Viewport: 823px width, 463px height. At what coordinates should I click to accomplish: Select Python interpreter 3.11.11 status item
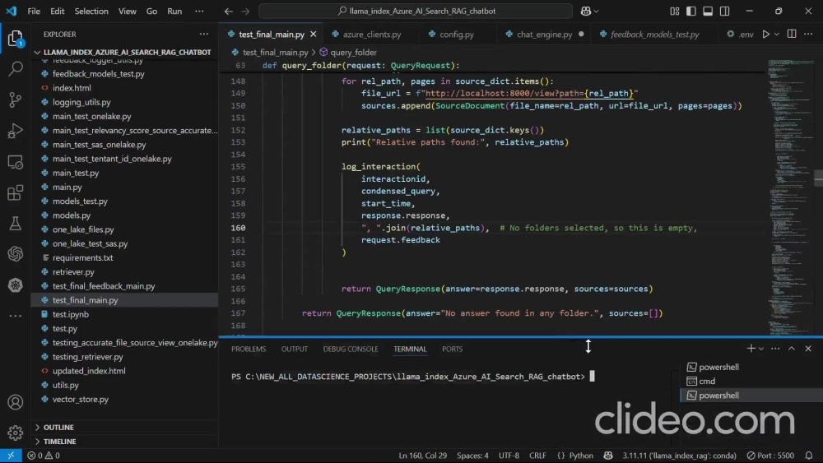679,455
